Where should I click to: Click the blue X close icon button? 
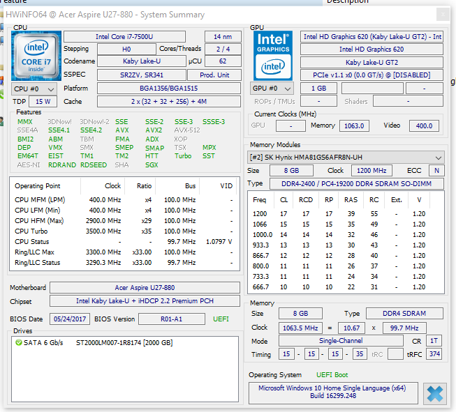tap(435, 394)
